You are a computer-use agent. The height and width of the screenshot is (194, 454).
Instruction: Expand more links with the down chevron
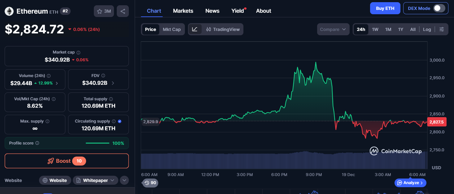click(124, 180)
